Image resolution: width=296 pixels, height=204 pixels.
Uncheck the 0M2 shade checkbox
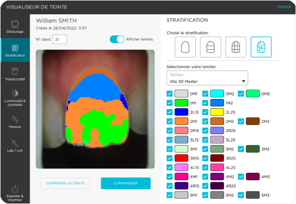205,94
